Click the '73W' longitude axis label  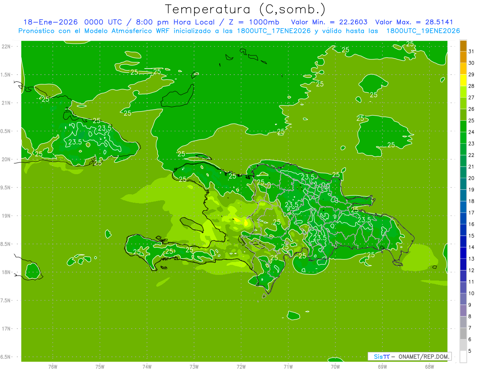194,367
